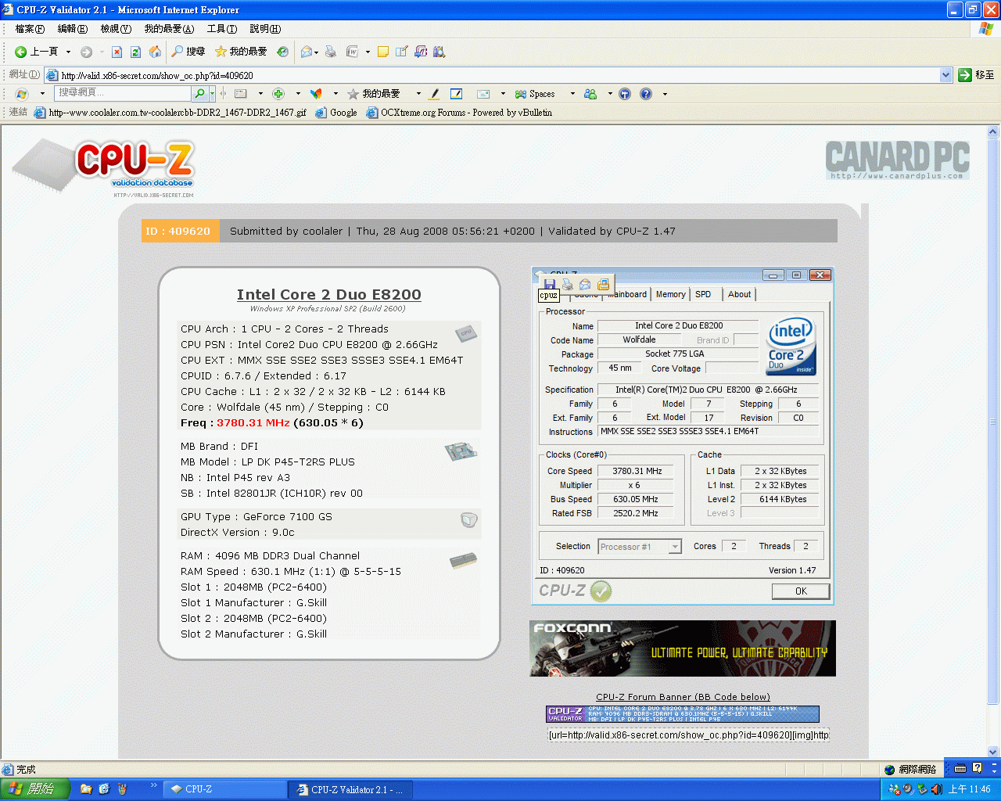Click the blue help question mark icon
This screenshot has width=1001, height=801.
646,94
